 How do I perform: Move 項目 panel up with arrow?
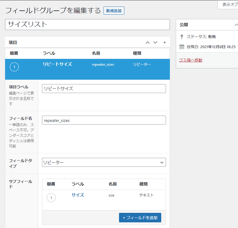pyautogui.click(x=148, y=43)
